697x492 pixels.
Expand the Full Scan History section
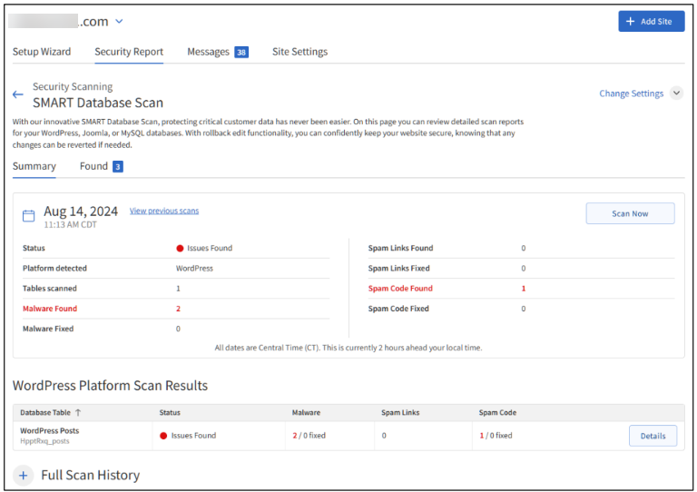coord(90,475)
